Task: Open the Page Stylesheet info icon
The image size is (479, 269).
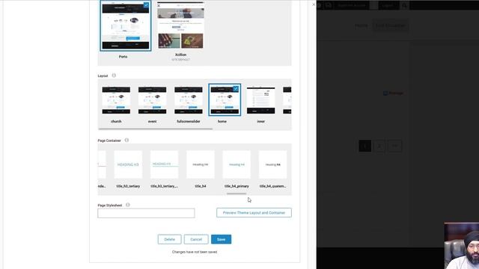Action: click(128, 205)
